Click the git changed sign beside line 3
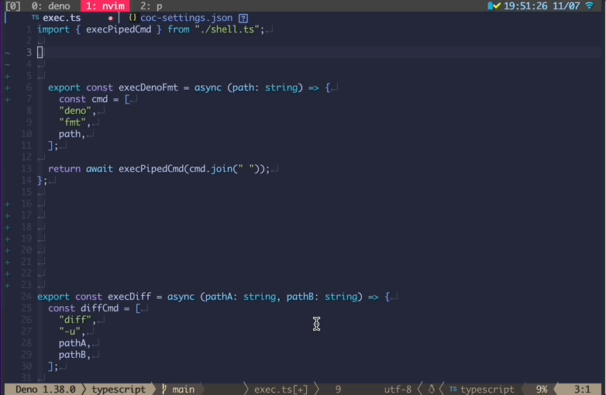This screenshot has width=606, height=395. [7, 53]
